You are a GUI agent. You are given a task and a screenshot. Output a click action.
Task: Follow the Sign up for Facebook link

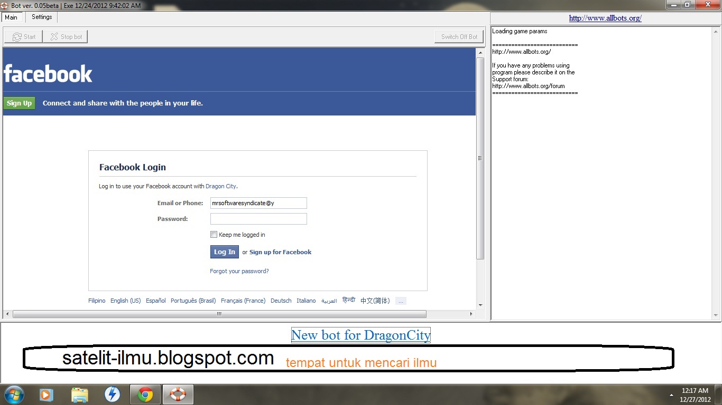coord(280,252)
